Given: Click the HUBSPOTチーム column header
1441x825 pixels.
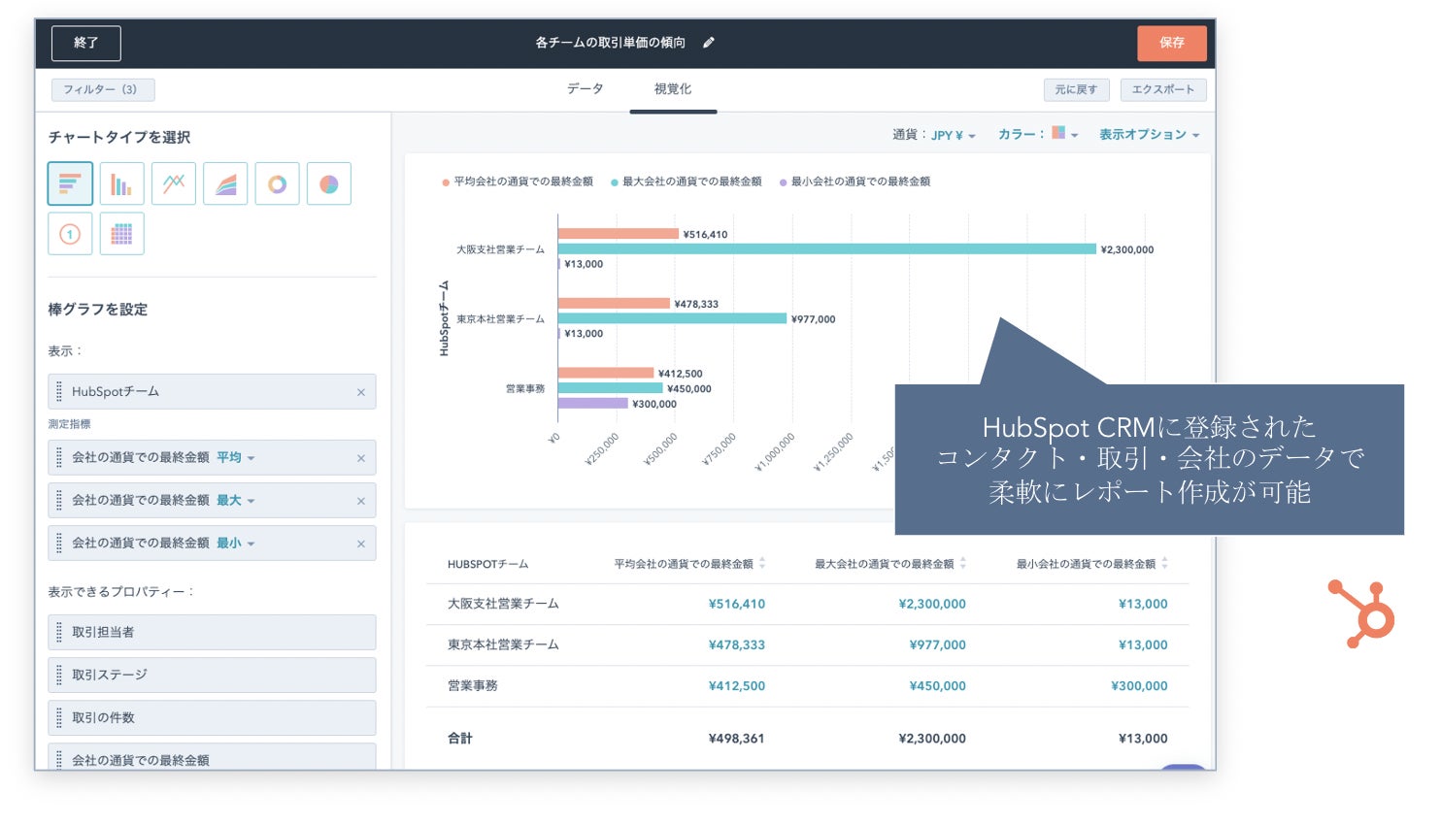Looking at the screenshot, I should click(x=487, y=564).
